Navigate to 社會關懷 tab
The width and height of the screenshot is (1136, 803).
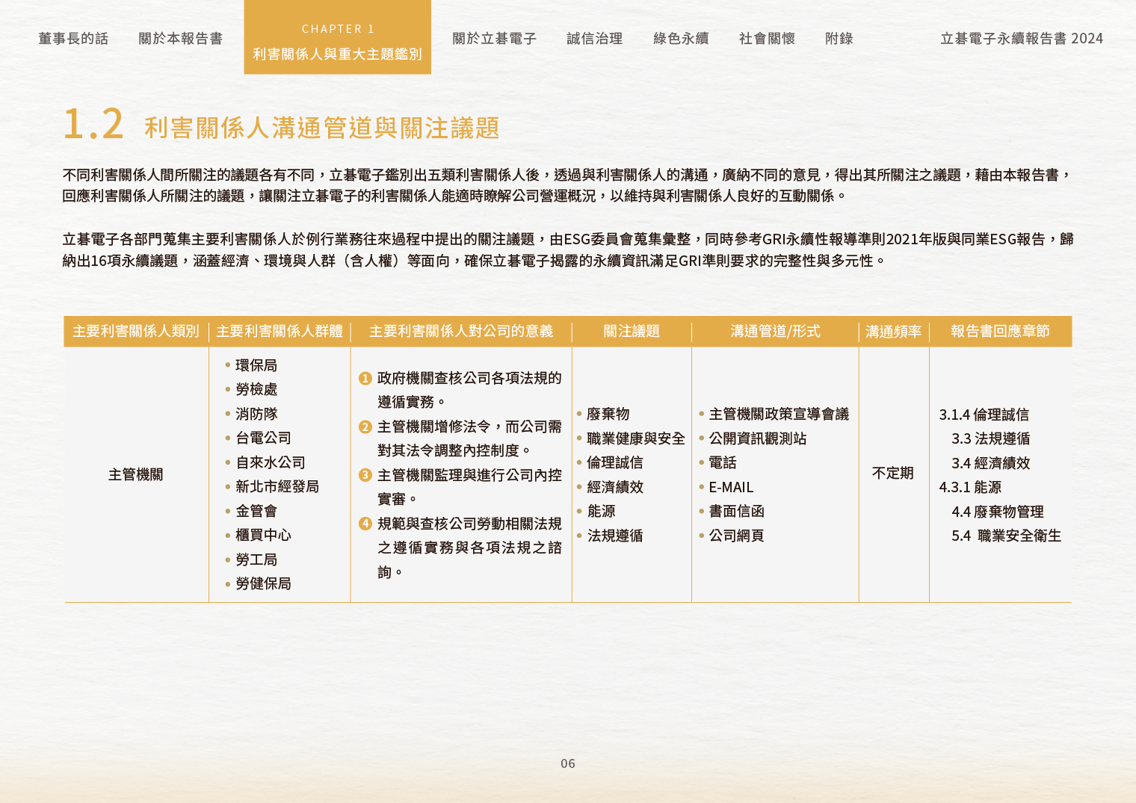(767, 38)
